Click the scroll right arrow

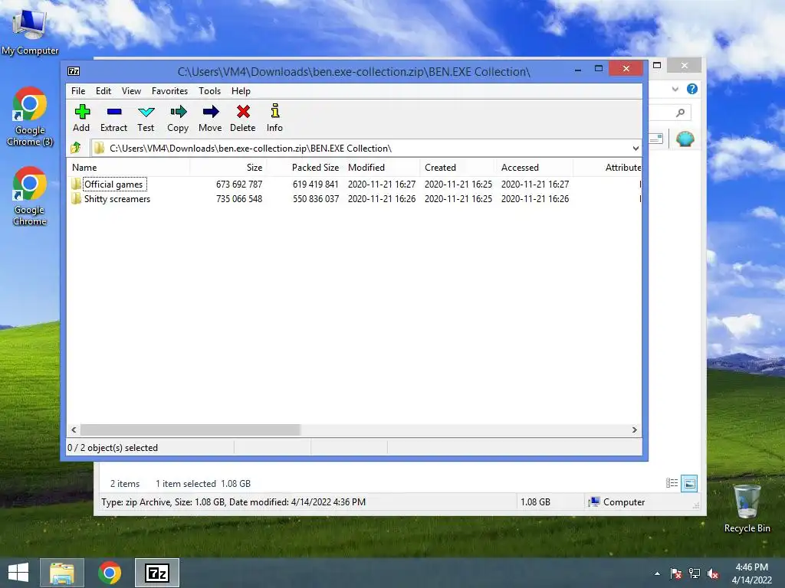[634, 430]
